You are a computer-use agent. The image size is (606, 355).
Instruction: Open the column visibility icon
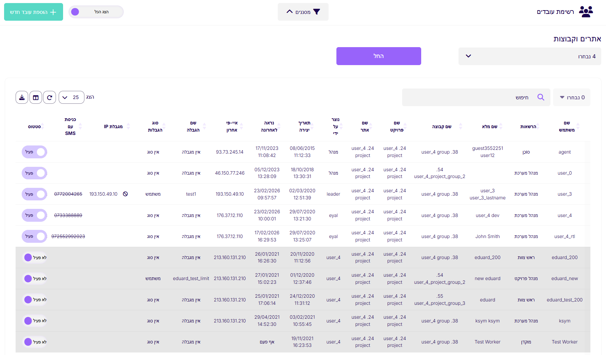pos(36,98)
